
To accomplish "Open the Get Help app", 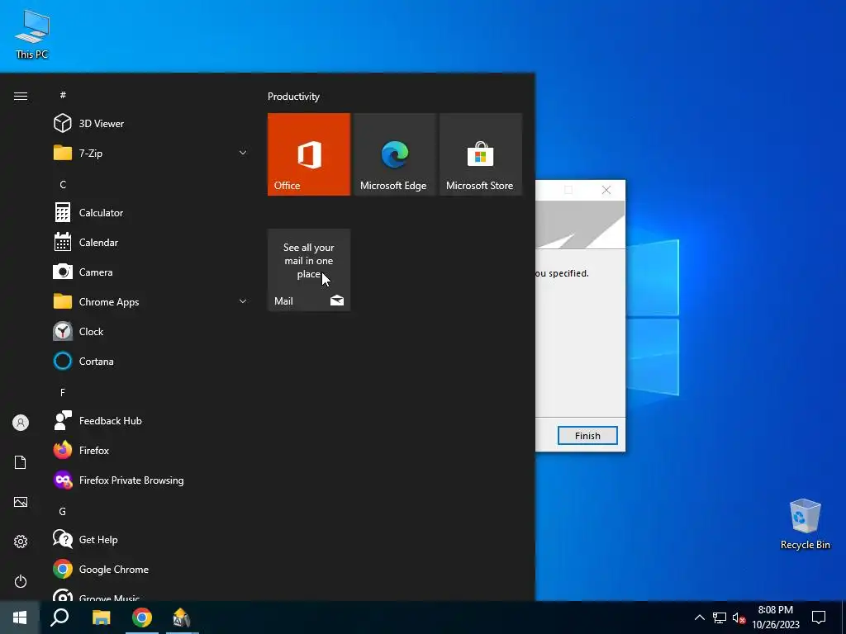I will 151,539.
